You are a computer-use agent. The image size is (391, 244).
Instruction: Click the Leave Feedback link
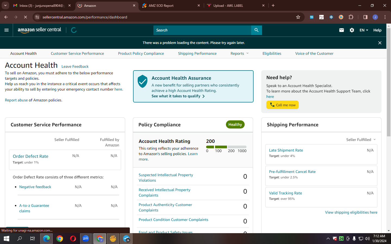[75, 66]
